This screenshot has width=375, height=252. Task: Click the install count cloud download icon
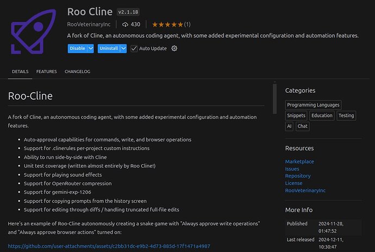[x=125, y=24]
